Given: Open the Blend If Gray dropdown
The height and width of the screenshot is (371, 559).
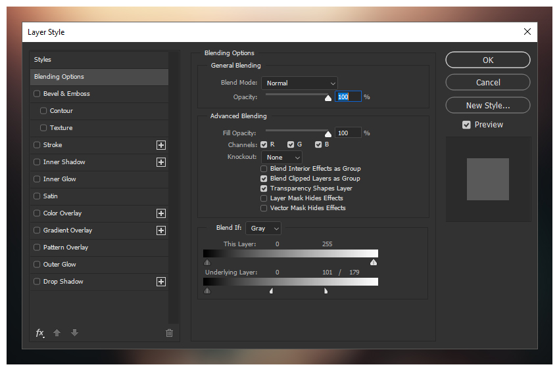Looking at the screenshot, I should [x=264, y=229].
